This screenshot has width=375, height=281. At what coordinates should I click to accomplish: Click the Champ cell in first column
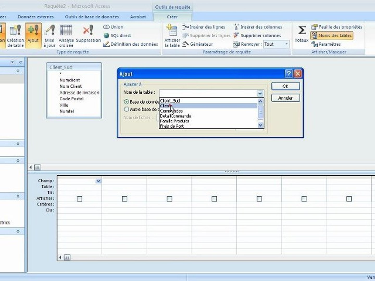click(79, 181)
